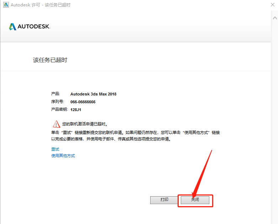This screenshot has height=224, width=278.
Task: Click the heading 该任务已超时
Action: 50,60
